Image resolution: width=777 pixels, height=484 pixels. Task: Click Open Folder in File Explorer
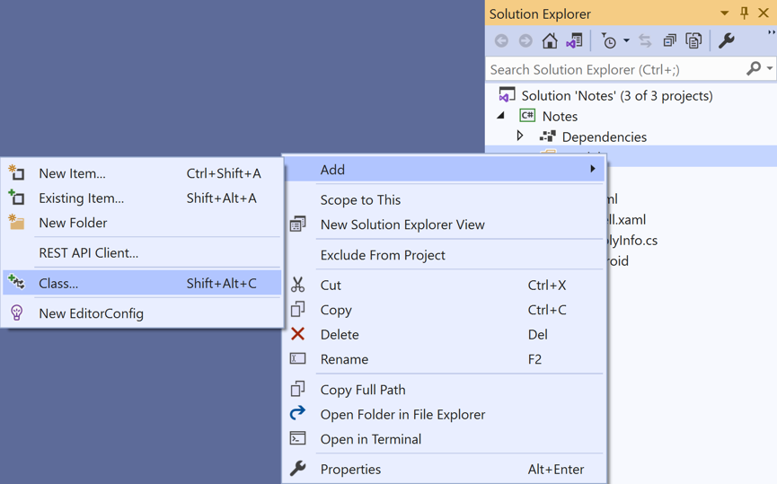point(402,414)
